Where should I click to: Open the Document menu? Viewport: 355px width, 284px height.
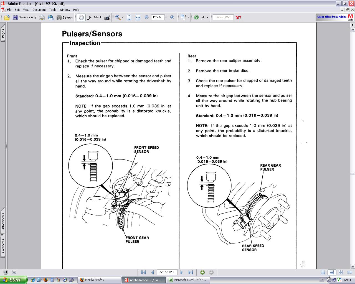click(39, 9)
